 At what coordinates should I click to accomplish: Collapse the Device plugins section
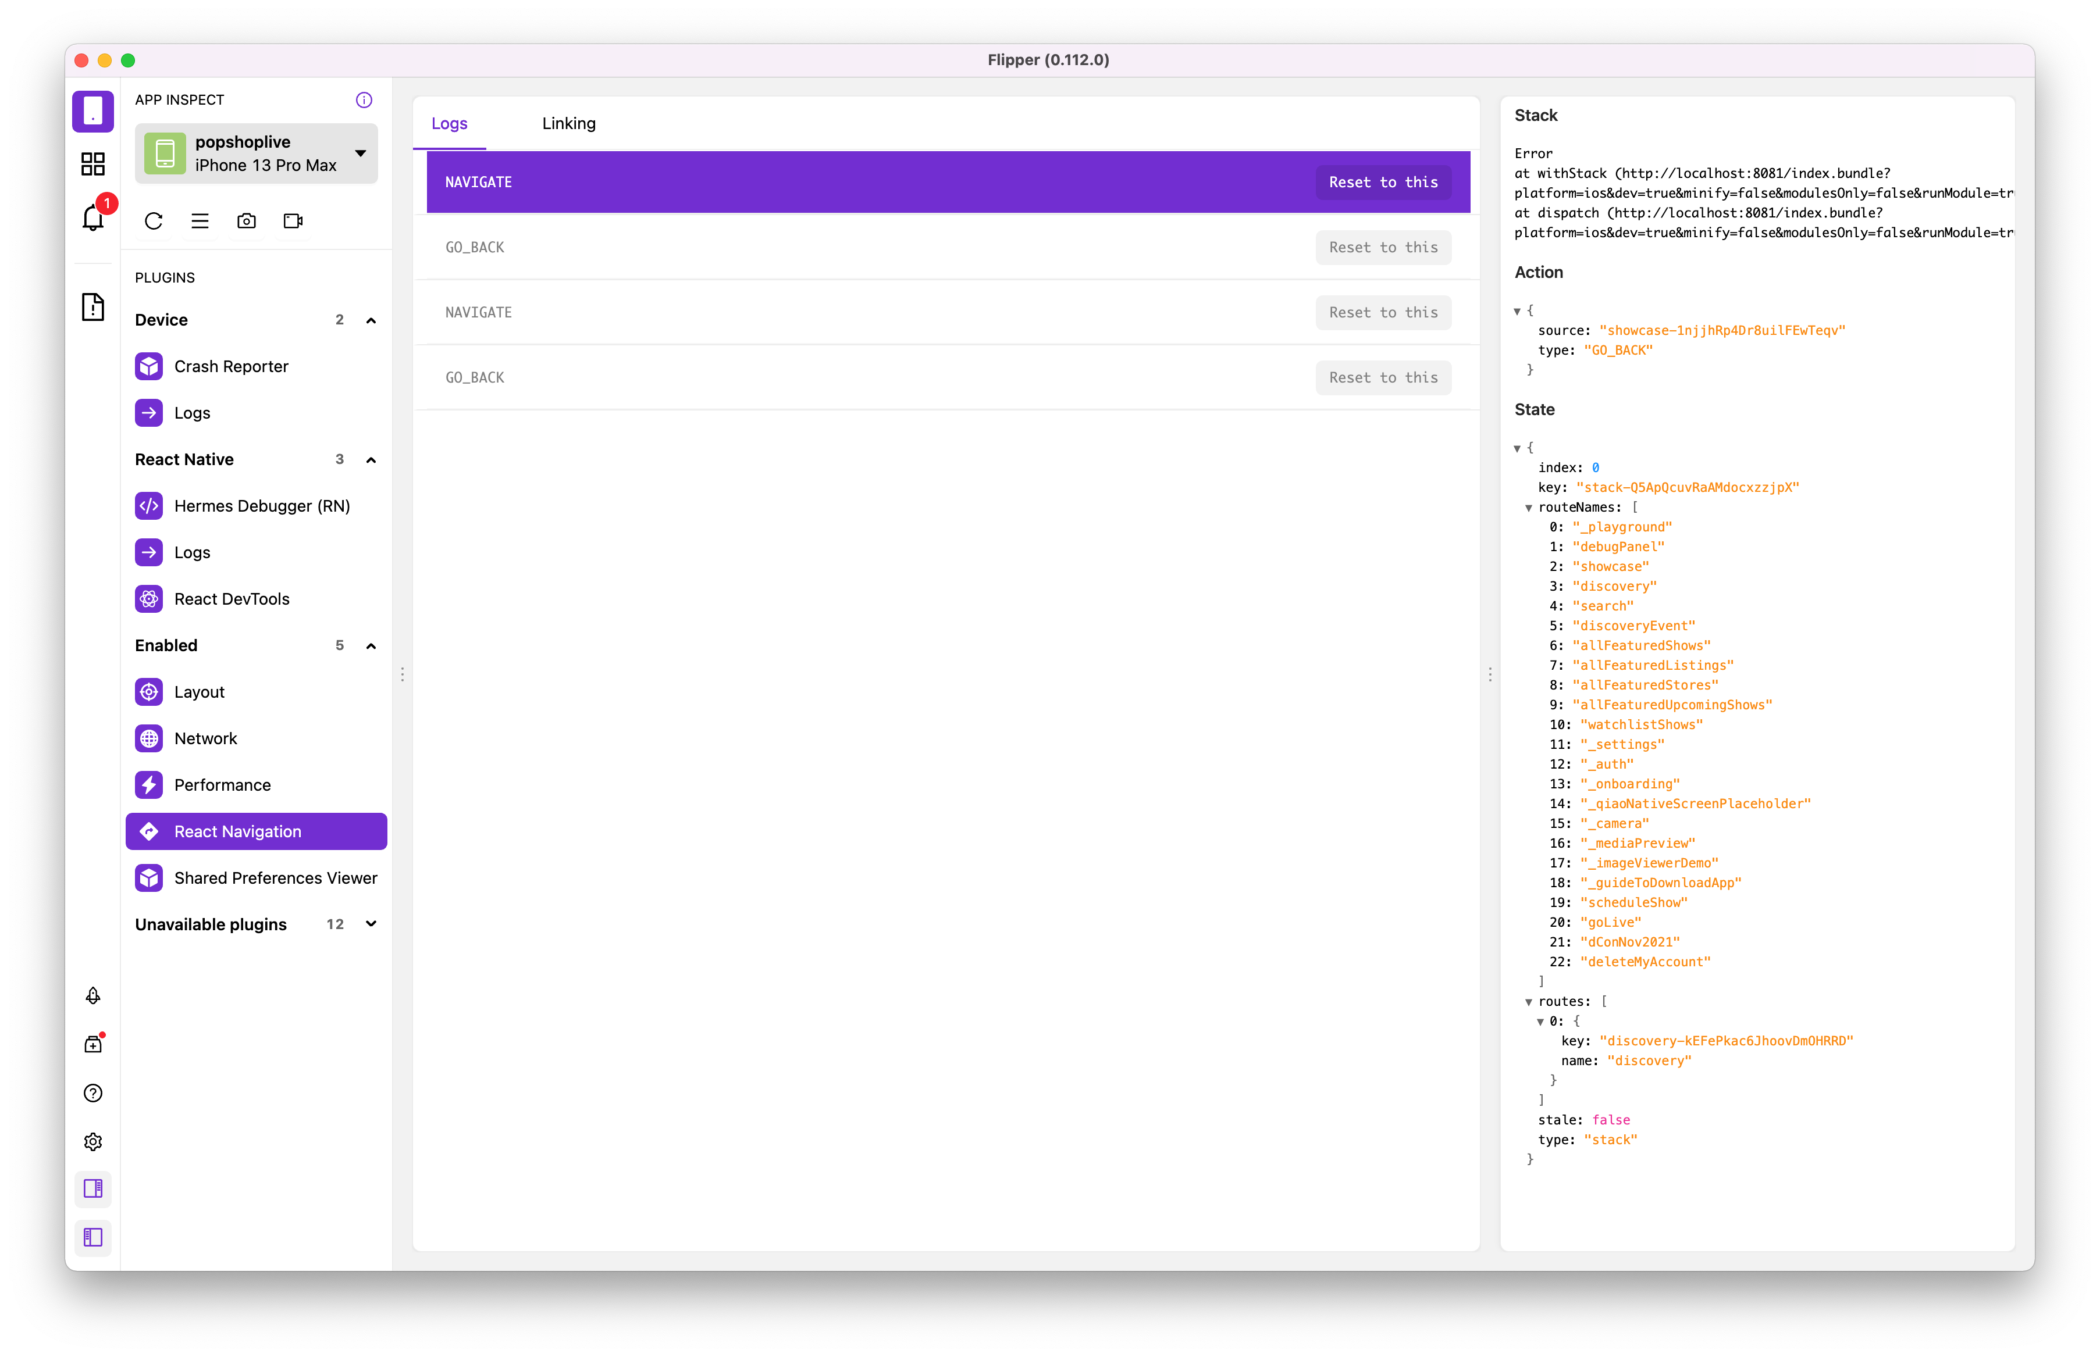(x=371, y=320)
